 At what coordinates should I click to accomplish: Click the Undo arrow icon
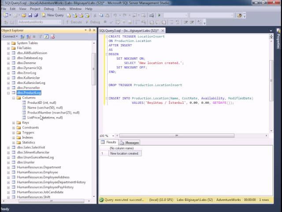point(115,15)
